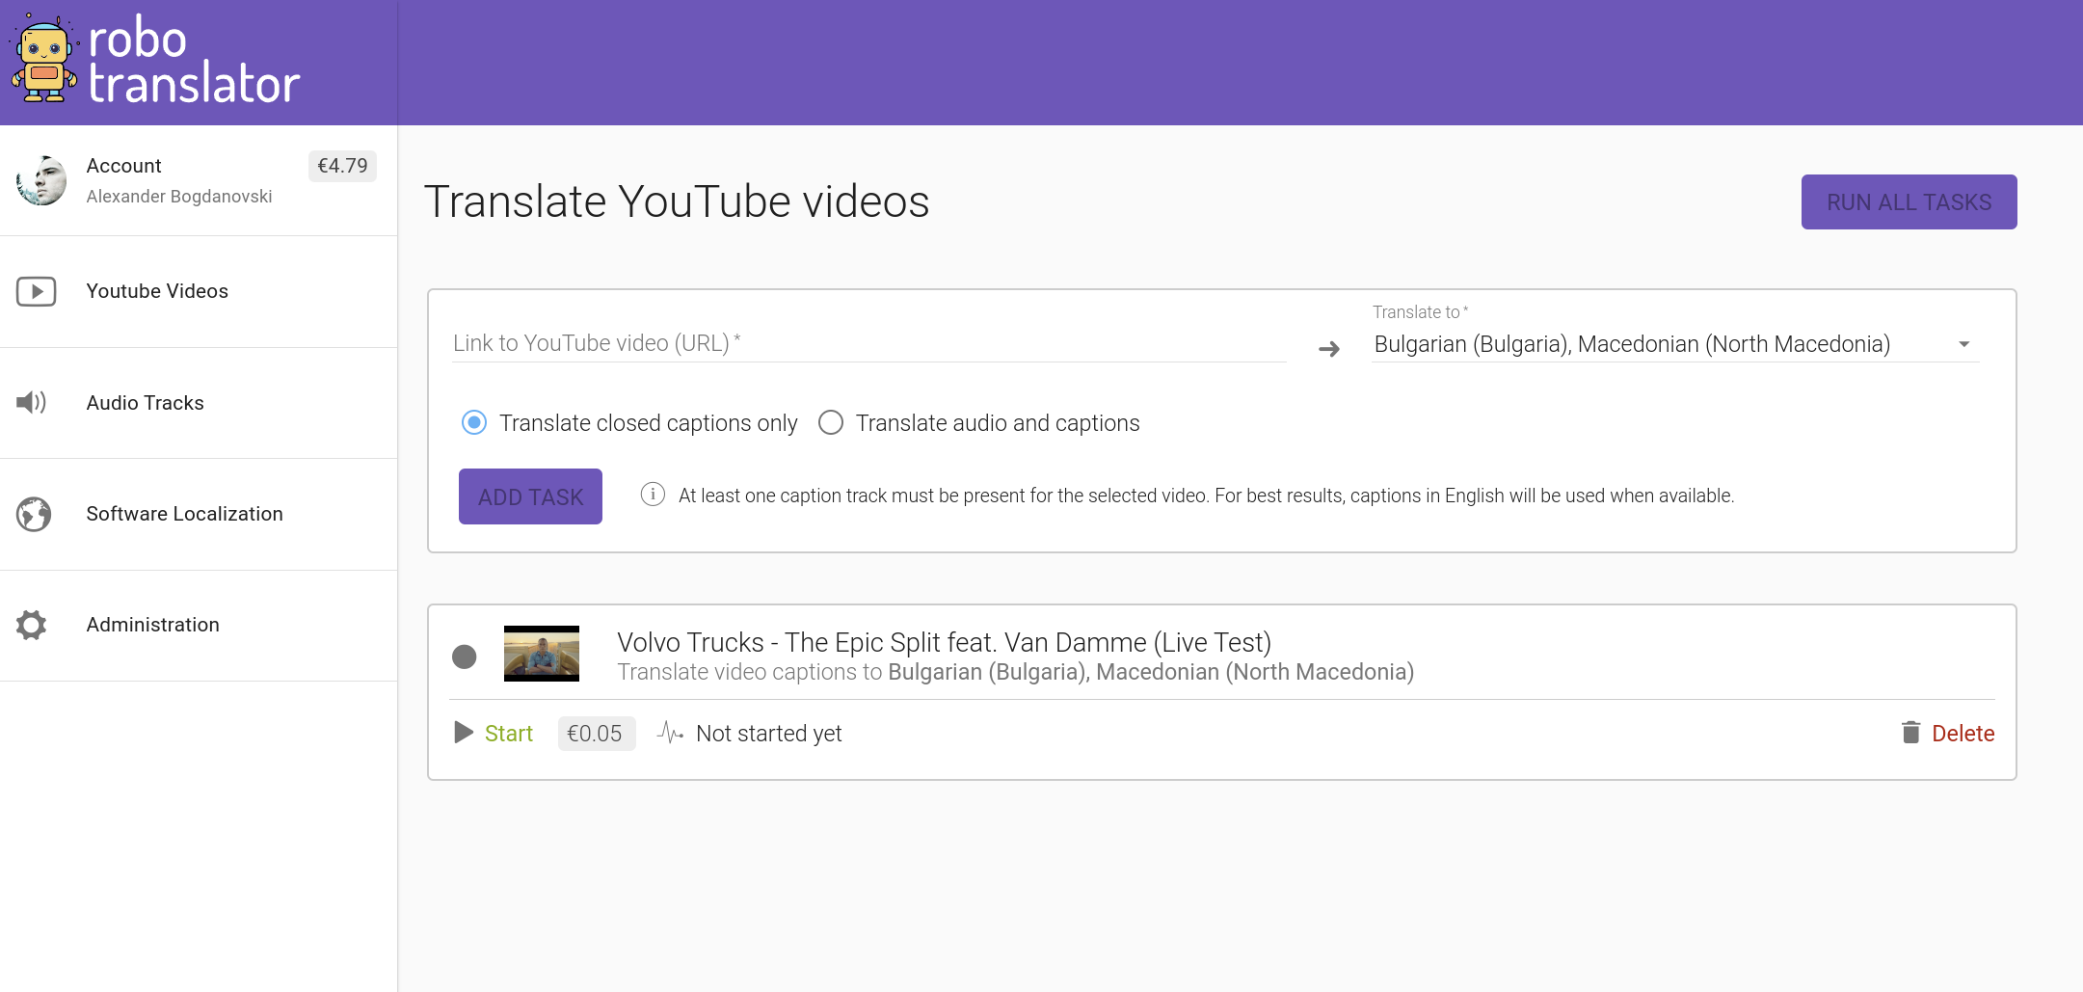Click the Administration gear icon
The height and width of the screenshot is (992, 2083).
click(32, 625)
